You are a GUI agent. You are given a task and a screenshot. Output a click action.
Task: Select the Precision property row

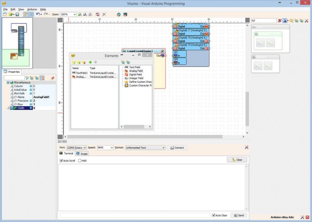point(23,101)
